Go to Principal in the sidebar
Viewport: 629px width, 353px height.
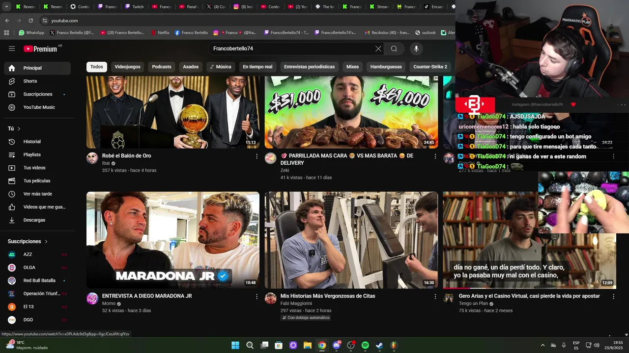[x=37, y=68]
